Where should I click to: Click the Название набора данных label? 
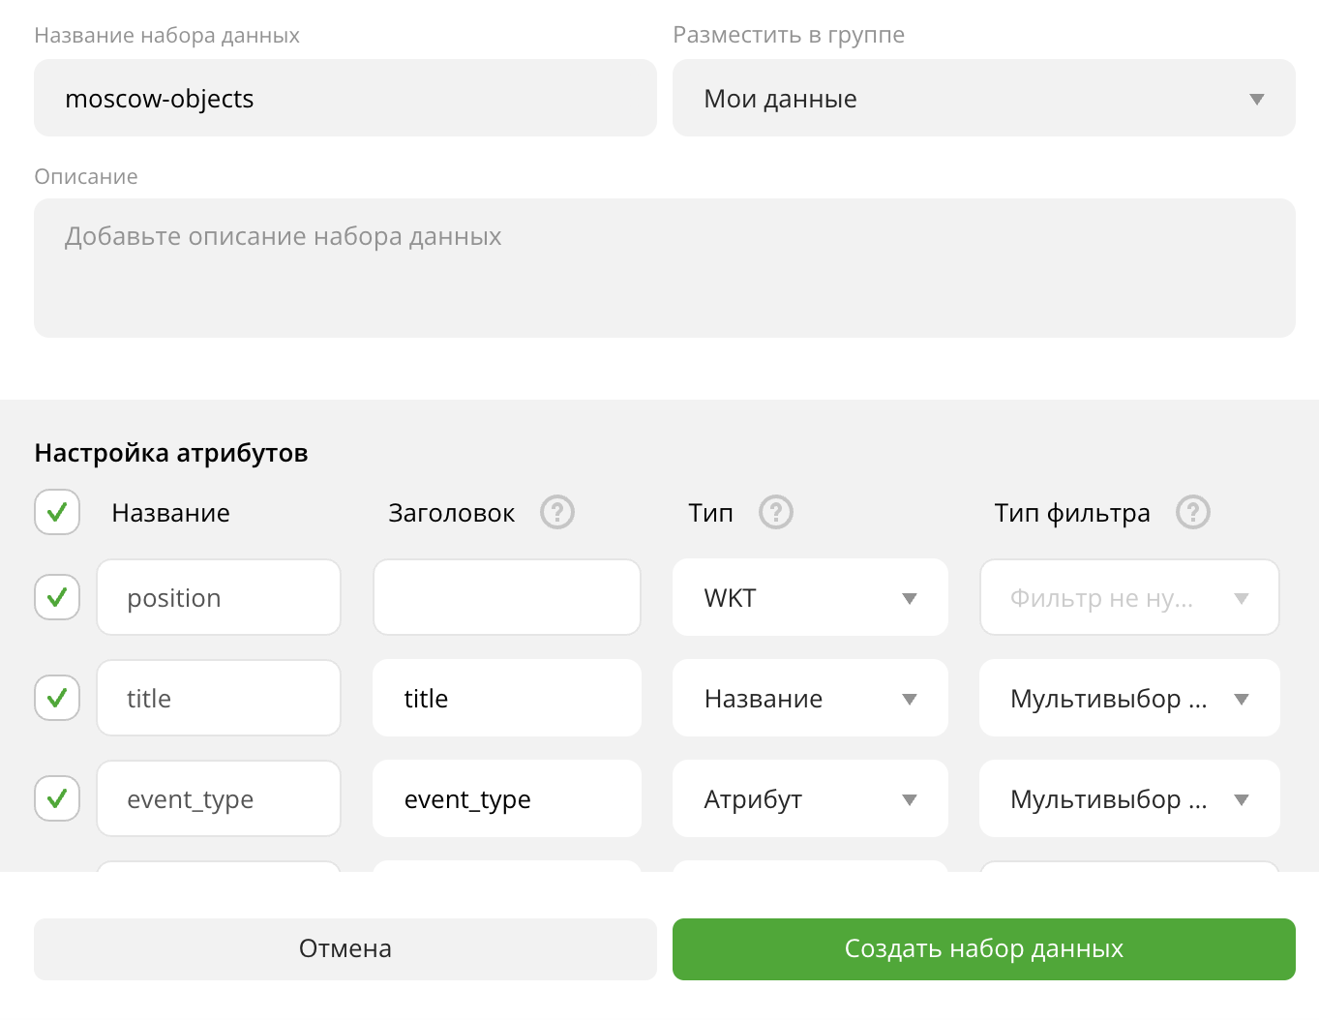pyautogui.click(x=167, y=36)
